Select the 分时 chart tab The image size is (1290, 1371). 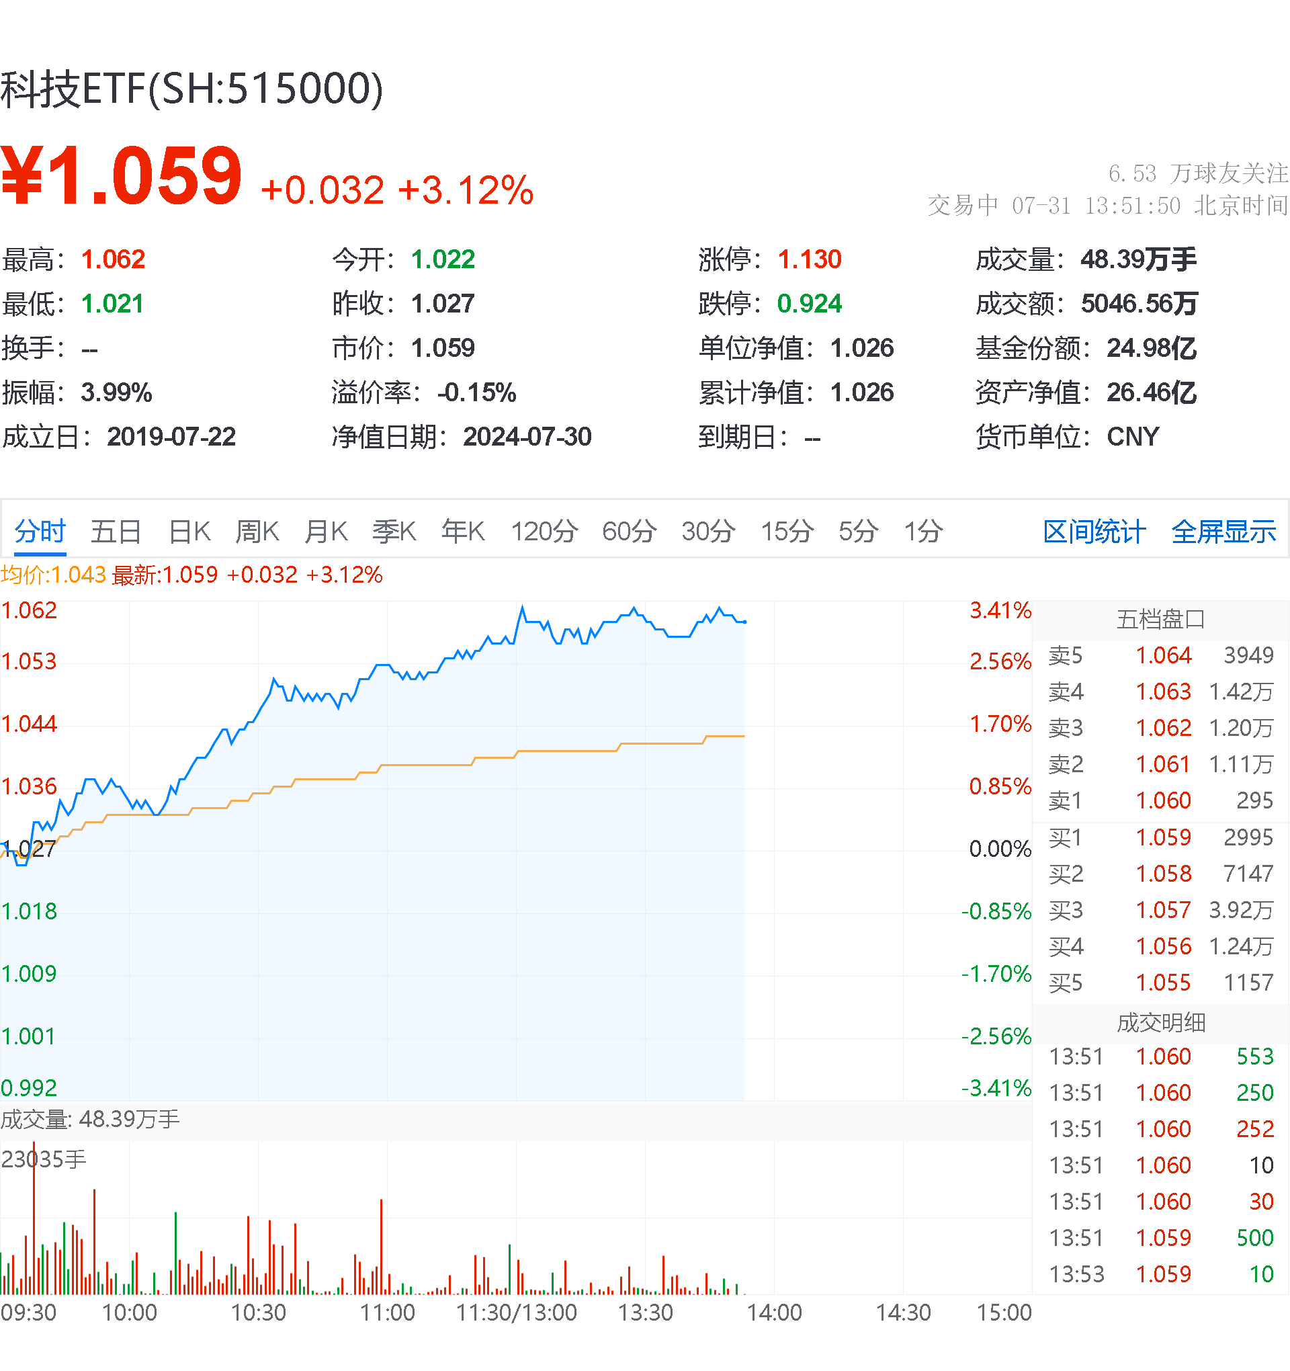tap(40, 532)
